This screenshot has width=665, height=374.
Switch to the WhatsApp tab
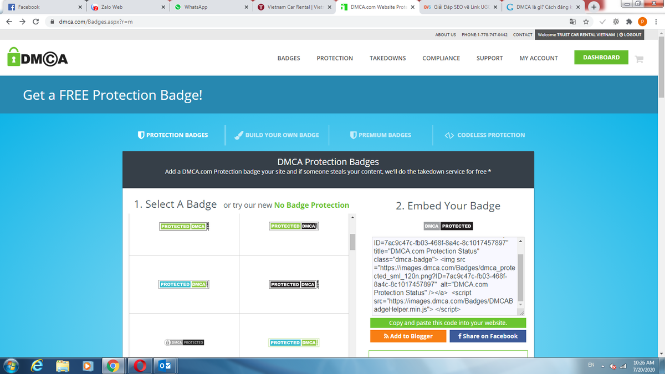pyautogui.click(x=211, y=7)
